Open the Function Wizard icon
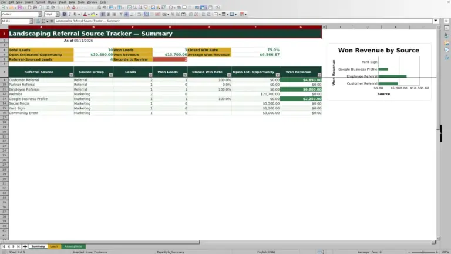The height and width of the screenshot is (254, 451). click(38, 21)
